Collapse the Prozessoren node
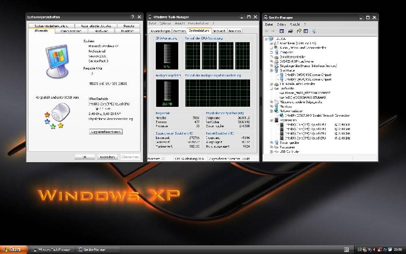Screen dimensions: 406x254 (x=271, y=120)
